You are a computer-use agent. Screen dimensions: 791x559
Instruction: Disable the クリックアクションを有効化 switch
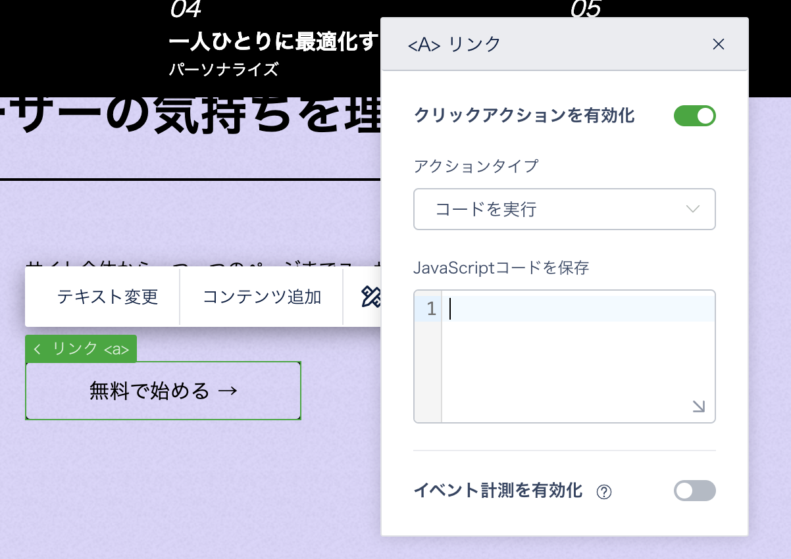[694, 116]
